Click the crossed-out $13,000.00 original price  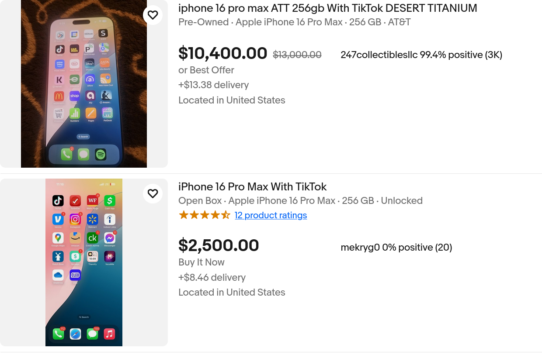click(x=297, y=55)
